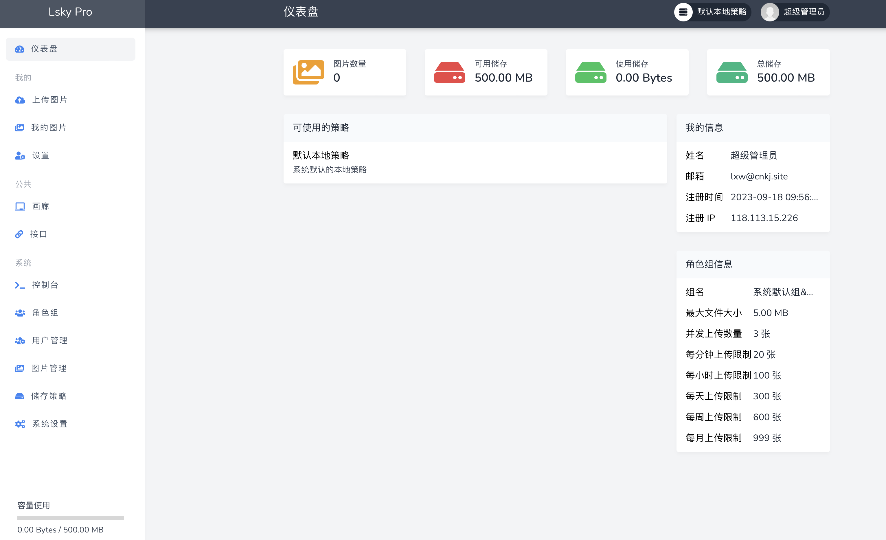Click the console terminal prompt icon
Screen dimensions: 886x540
[20, 285]
